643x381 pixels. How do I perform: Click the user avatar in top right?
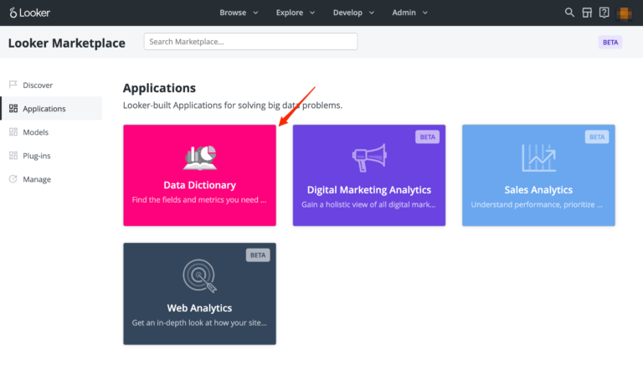tap(625, 13)
